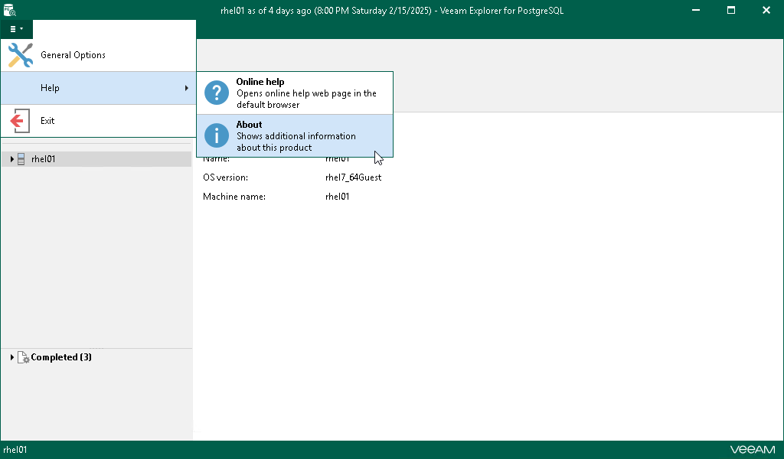Click the Machine name value rhel01
The image size is (784, 459).
[338, 197]
